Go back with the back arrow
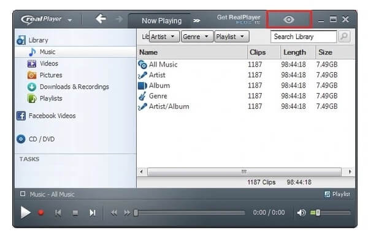This screenshot has width=368, height=235. click(x=101, y=19)
